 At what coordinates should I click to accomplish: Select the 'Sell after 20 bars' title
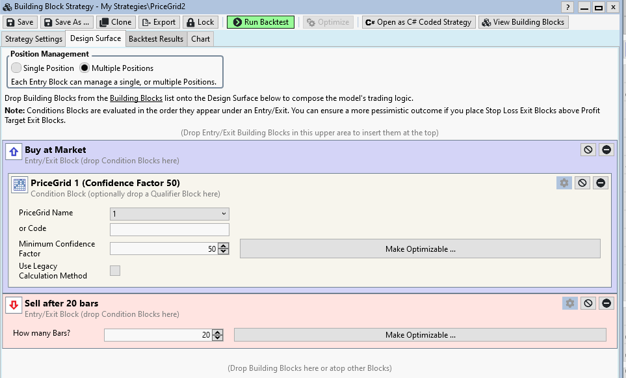pos(62,303)
